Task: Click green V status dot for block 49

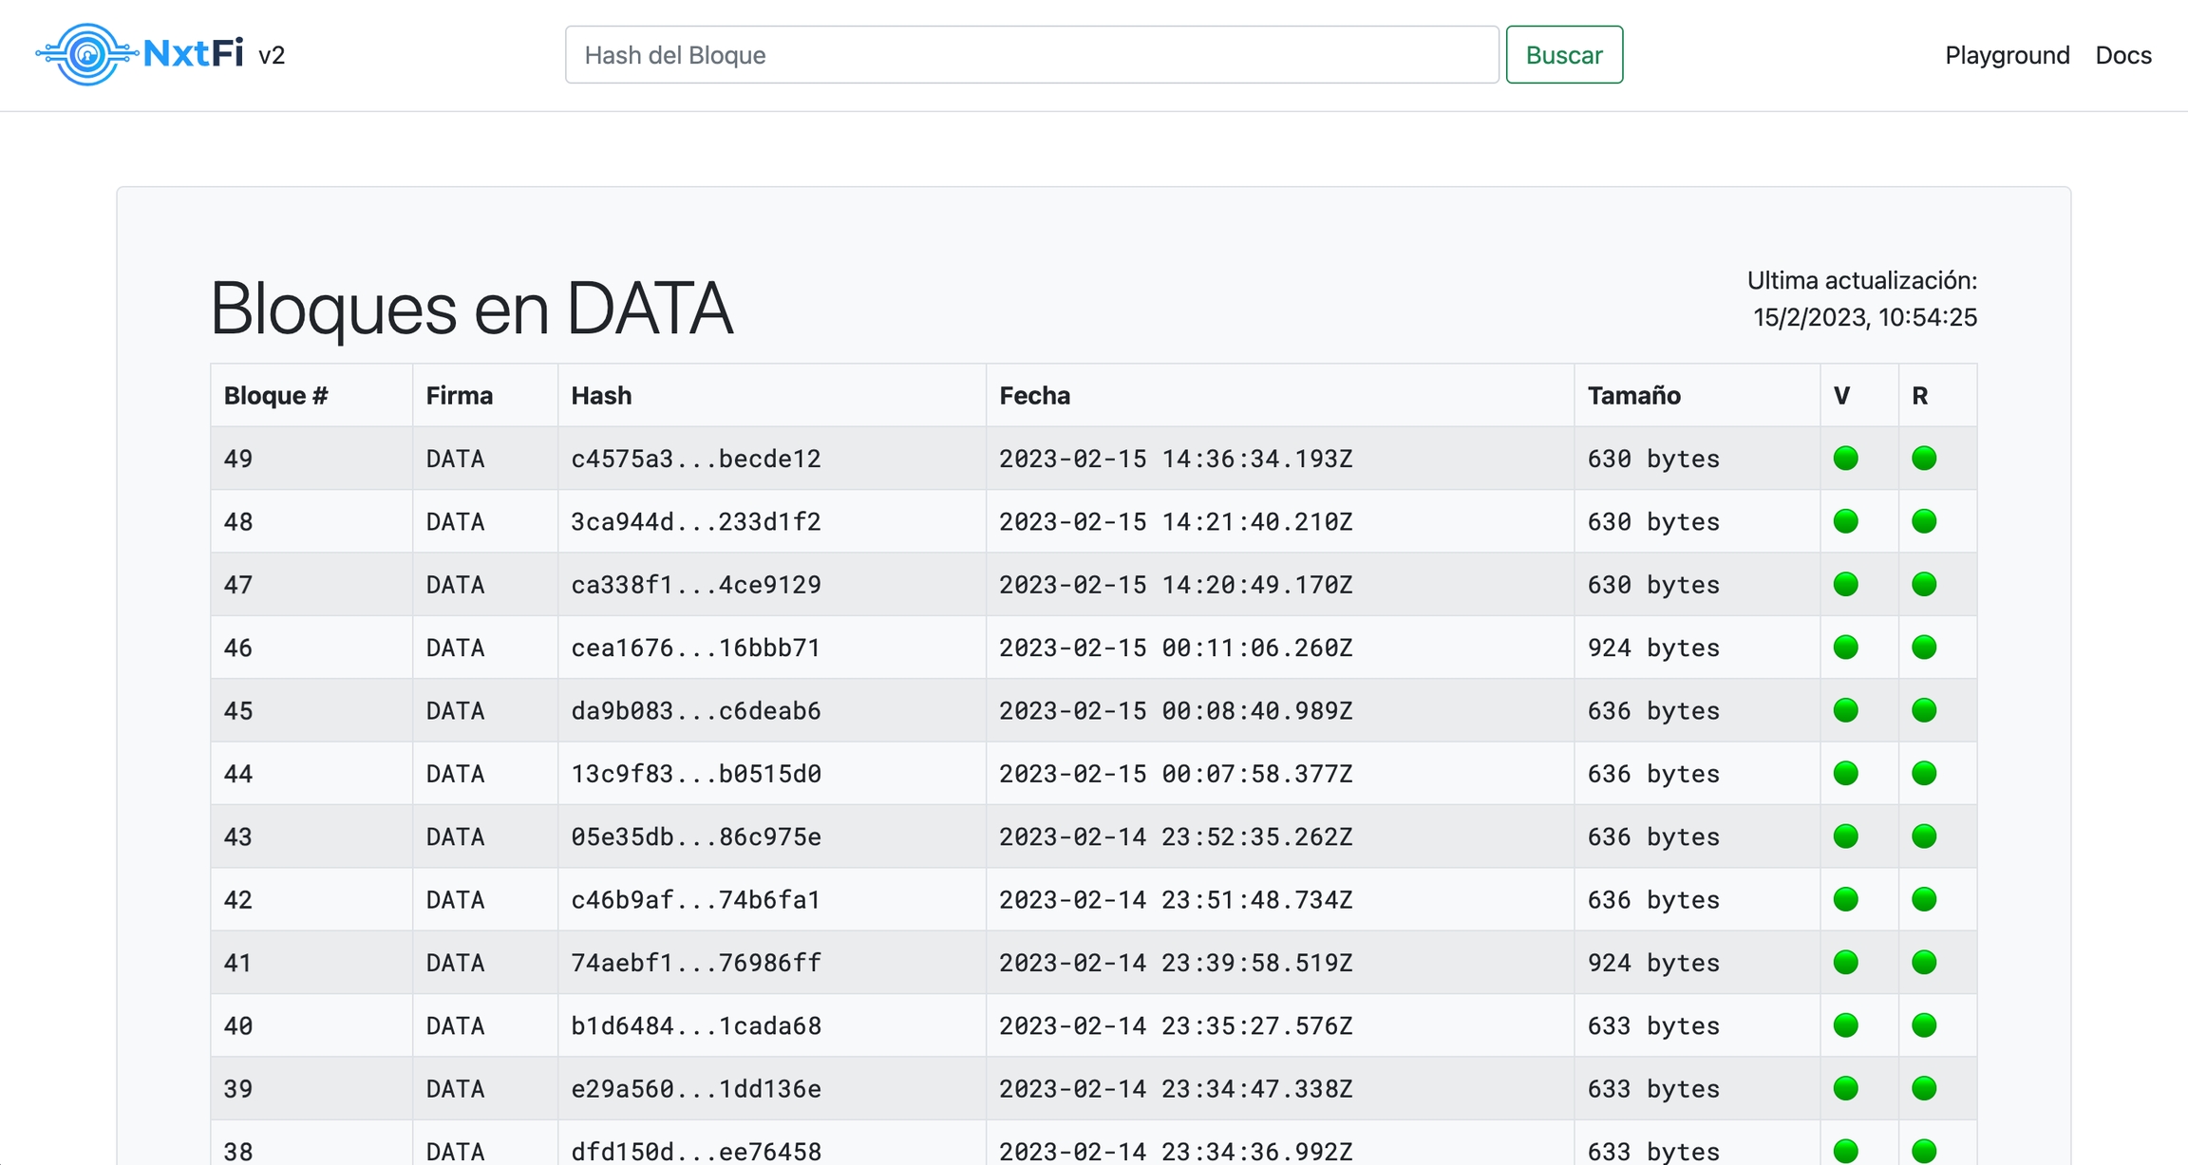Action: coord(1845,459)
